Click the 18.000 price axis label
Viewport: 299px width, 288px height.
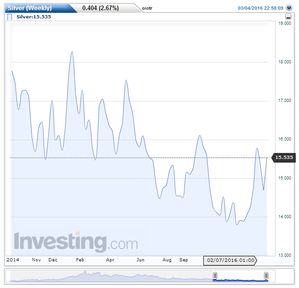pos(285,62)
